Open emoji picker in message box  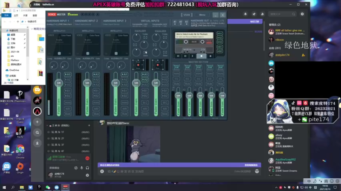point(257,171)
